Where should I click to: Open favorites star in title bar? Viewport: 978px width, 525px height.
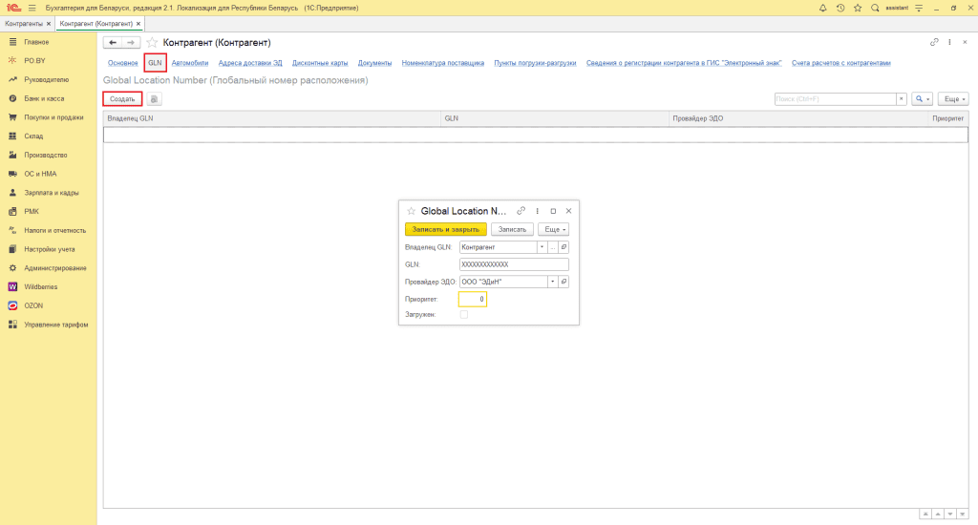[858, 8]
